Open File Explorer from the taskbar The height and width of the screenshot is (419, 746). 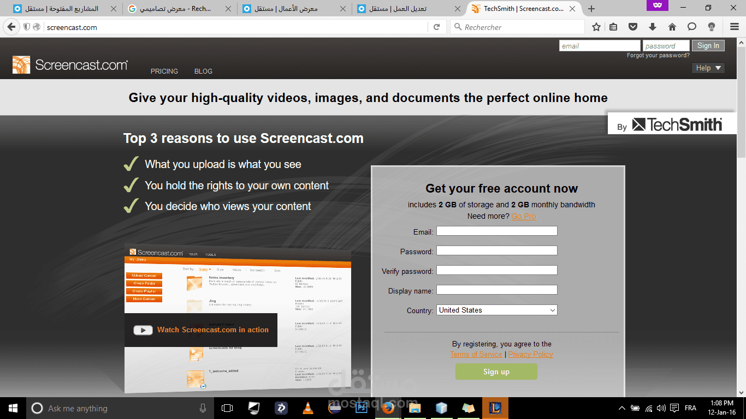[415, 408]
